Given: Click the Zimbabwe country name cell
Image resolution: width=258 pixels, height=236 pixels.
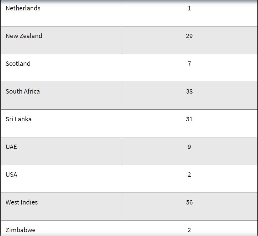Looking at the screenshot, I should point(20,230).
